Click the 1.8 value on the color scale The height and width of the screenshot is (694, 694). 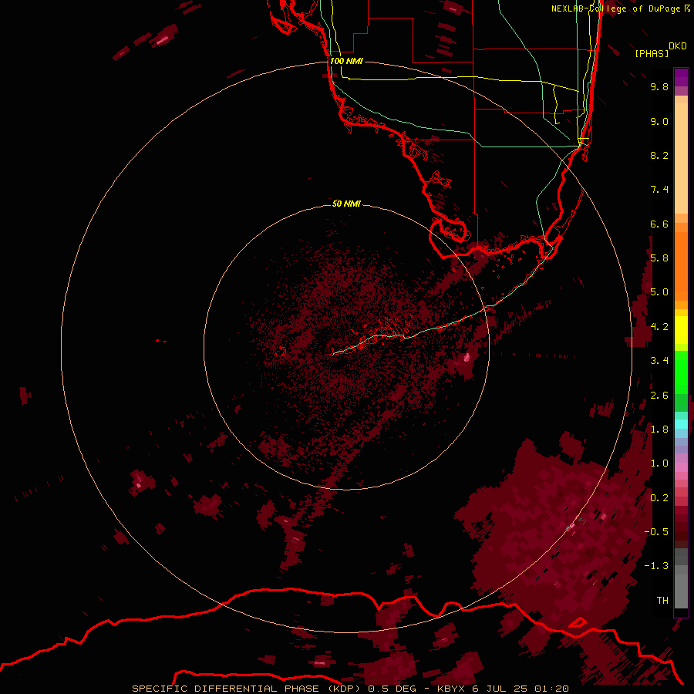[659, 430]
